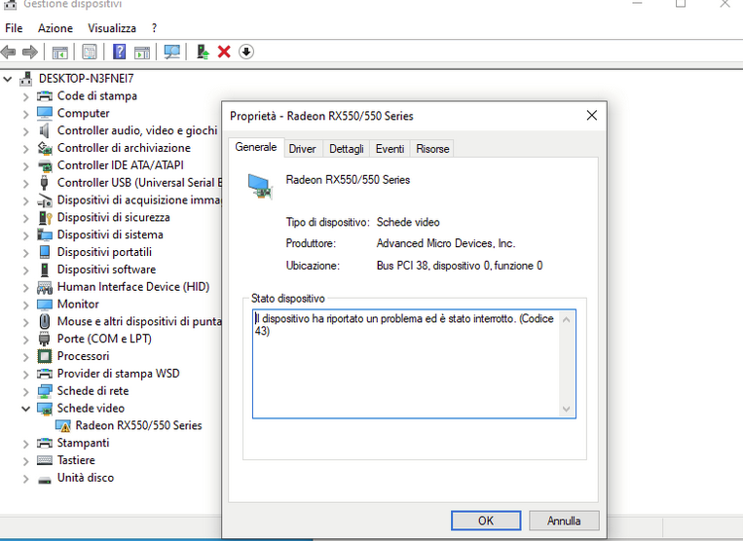Image resolution: width=743 pixels, height=541 pixels.
Task: Open the File menu
Action: tap(14, 28)
